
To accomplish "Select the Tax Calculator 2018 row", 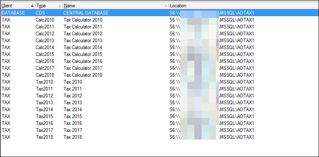I will coord(160,75).
